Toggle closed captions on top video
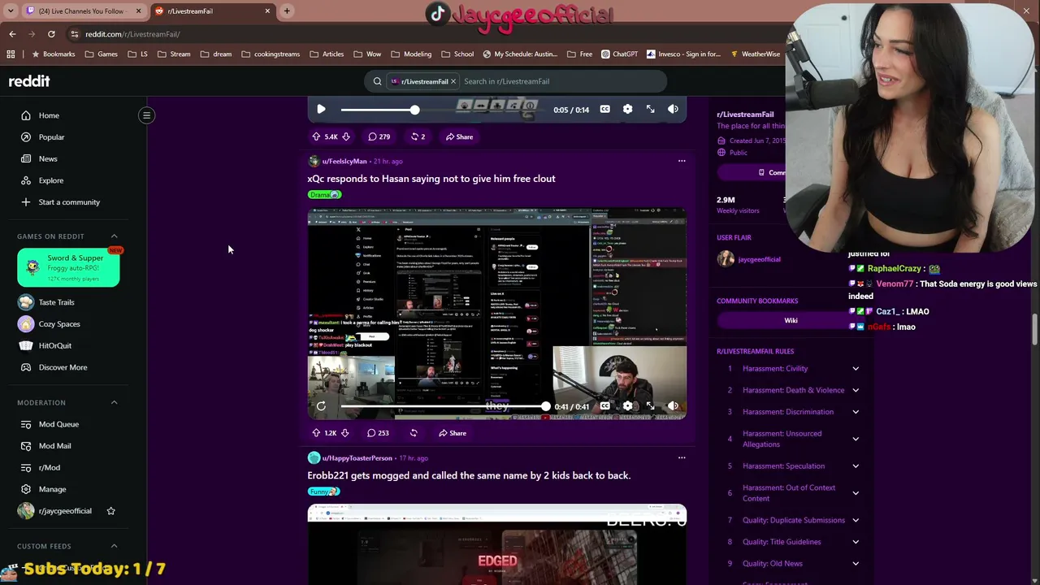Screen dimensions: 1040x585 coord(604,109)
